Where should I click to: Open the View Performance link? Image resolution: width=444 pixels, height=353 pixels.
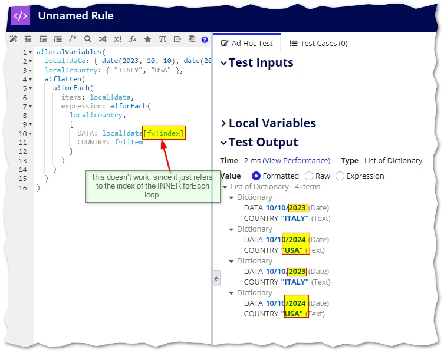(x=297, y=161)
